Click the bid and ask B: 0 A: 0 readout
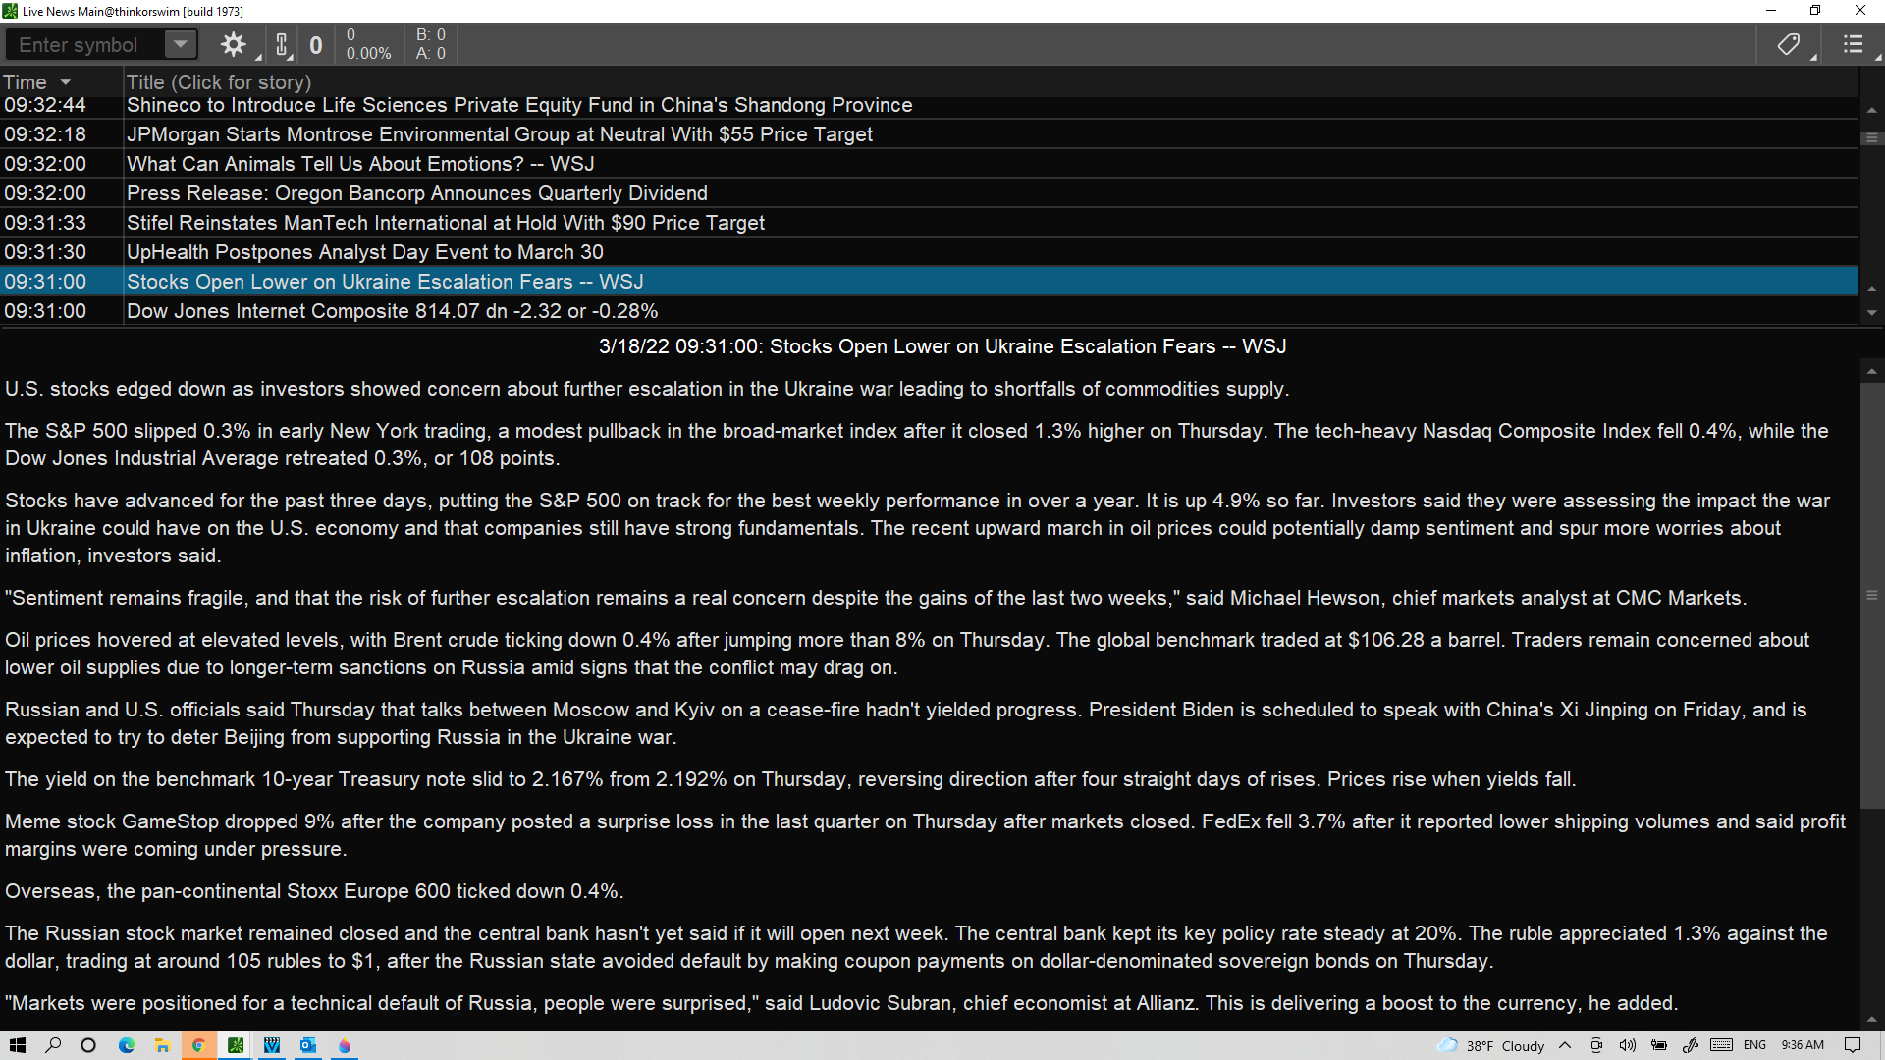Viewport: 1885px width, 1060px height. (x=431, y=44)
